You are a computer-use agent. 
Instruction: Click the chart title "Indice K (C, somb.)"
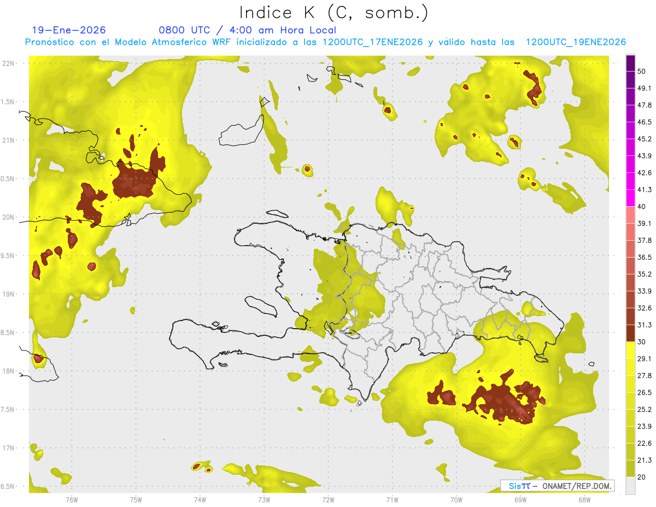pyautogui.click(x=333, y=13)
